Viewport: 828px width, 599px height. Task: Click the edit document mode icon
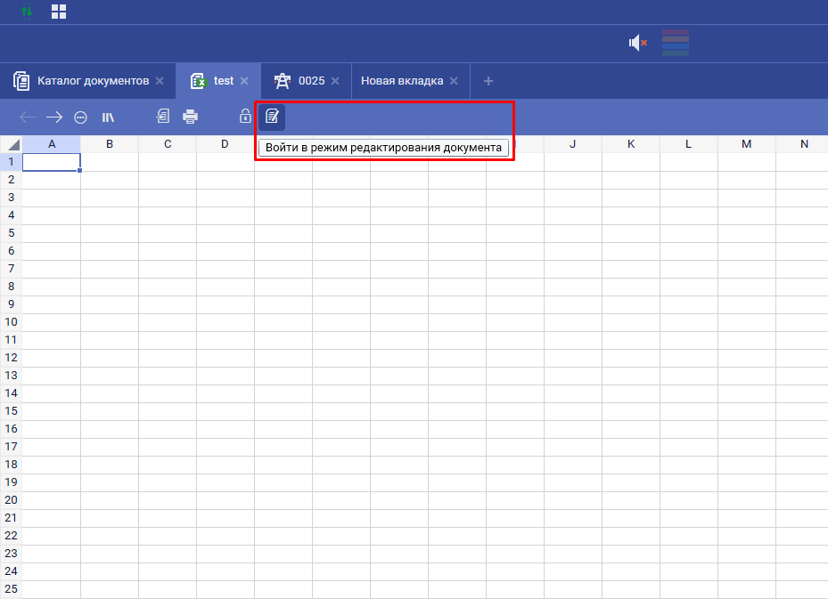click(272, 117)
